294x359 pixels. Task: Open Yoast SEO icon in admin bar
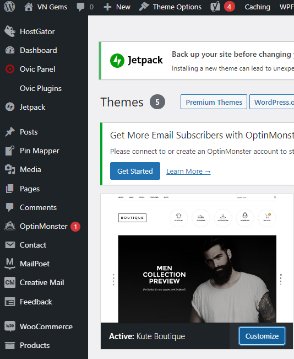tap(215, 7)
